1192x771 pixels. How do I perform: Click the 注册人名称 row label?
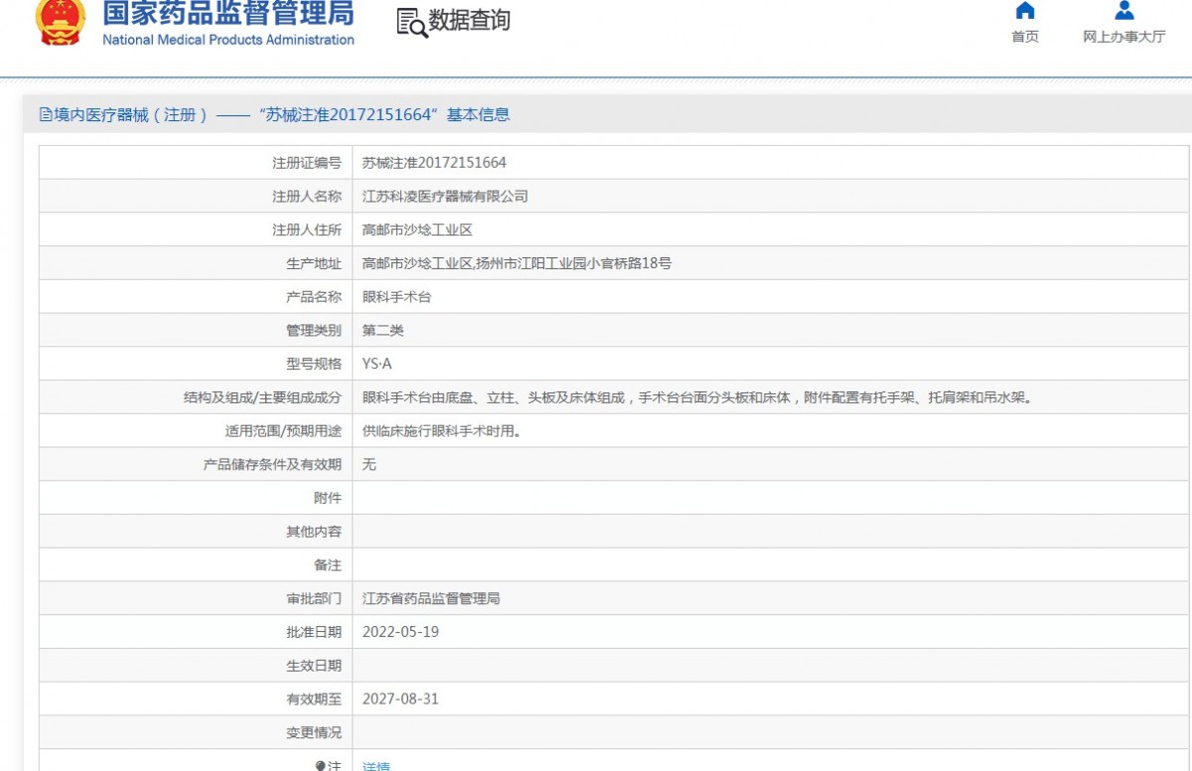tap(307, 197)
